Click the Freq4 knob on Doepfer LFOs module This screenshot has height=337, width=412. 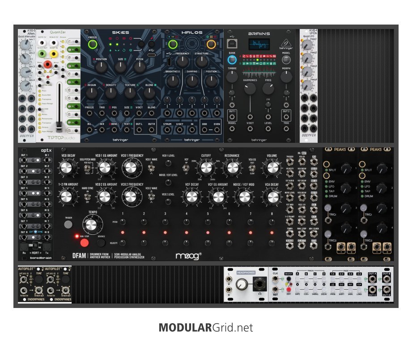306,85
